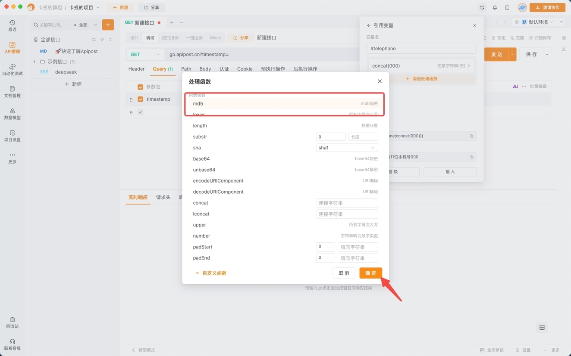Open the 请求头 response tab
Viewport: 571px width, 356px height.
163,198
